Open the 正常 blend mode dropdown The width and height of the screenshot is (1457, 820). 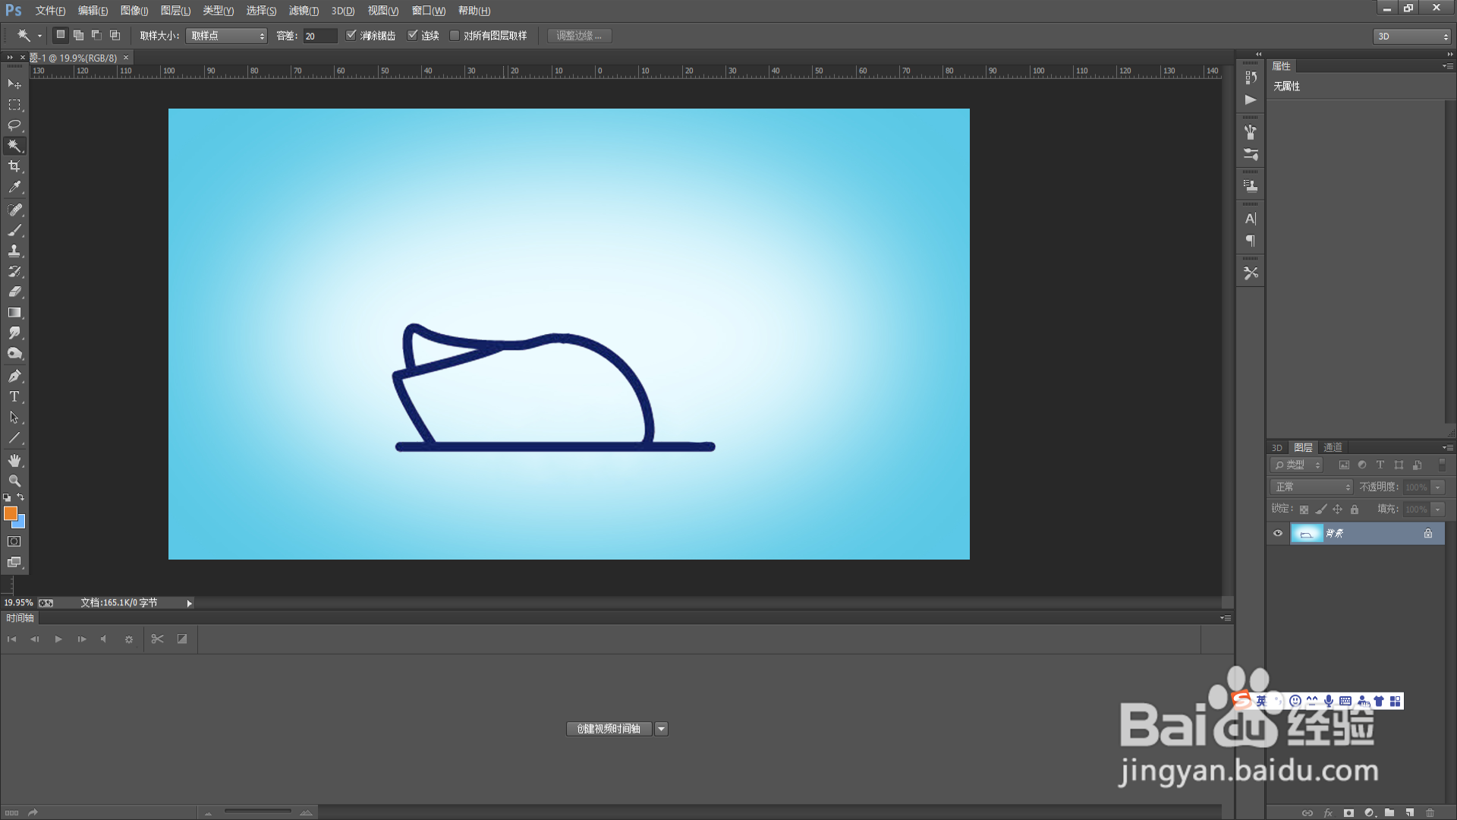point(1311,487)
